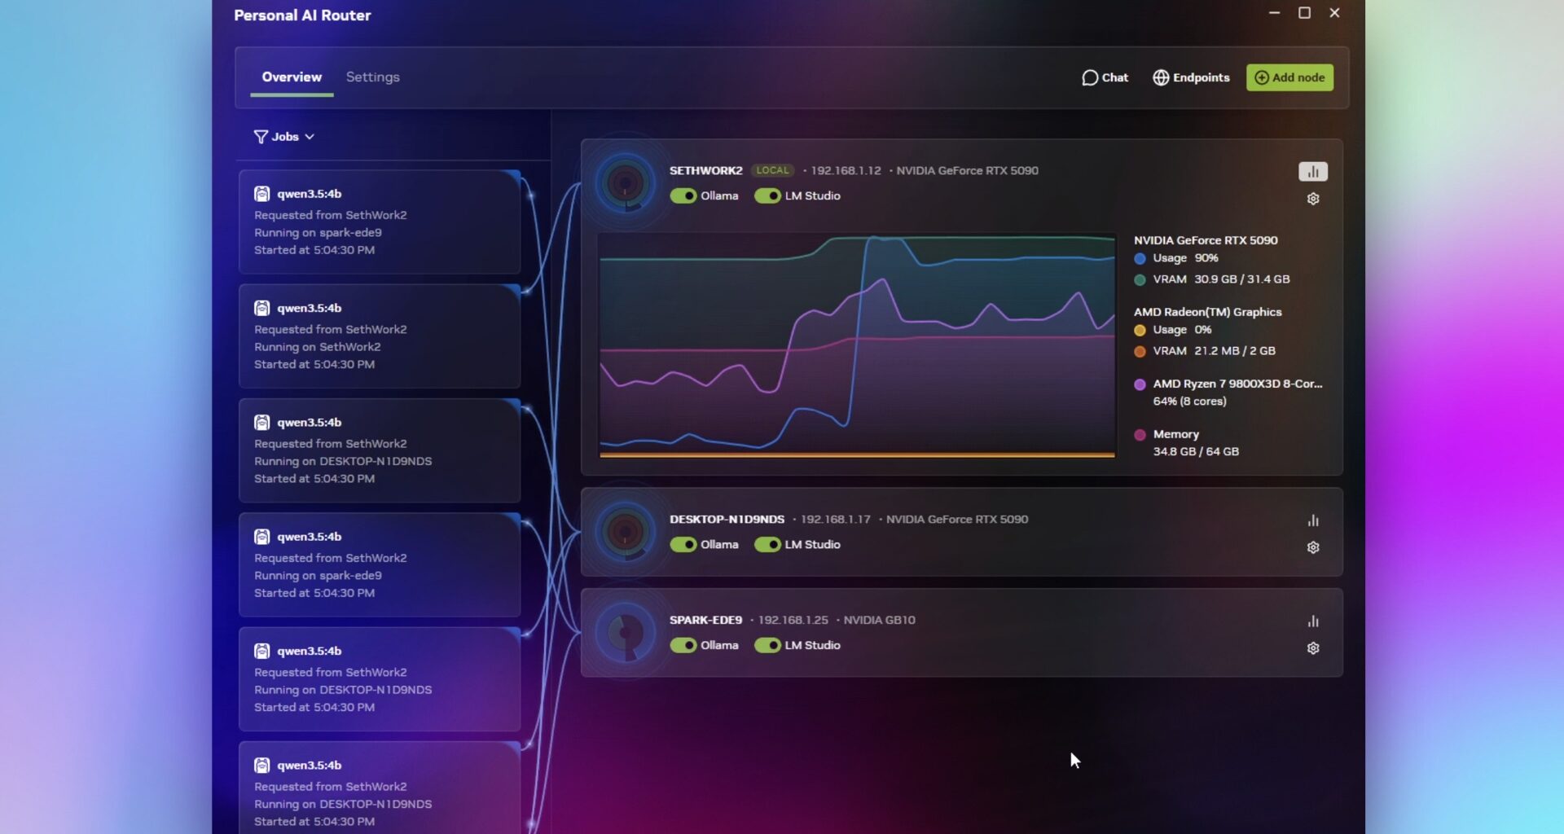Click model icon of first qwen3.5:4b job
The image size is (1564, 834).
tap(261, 194)
